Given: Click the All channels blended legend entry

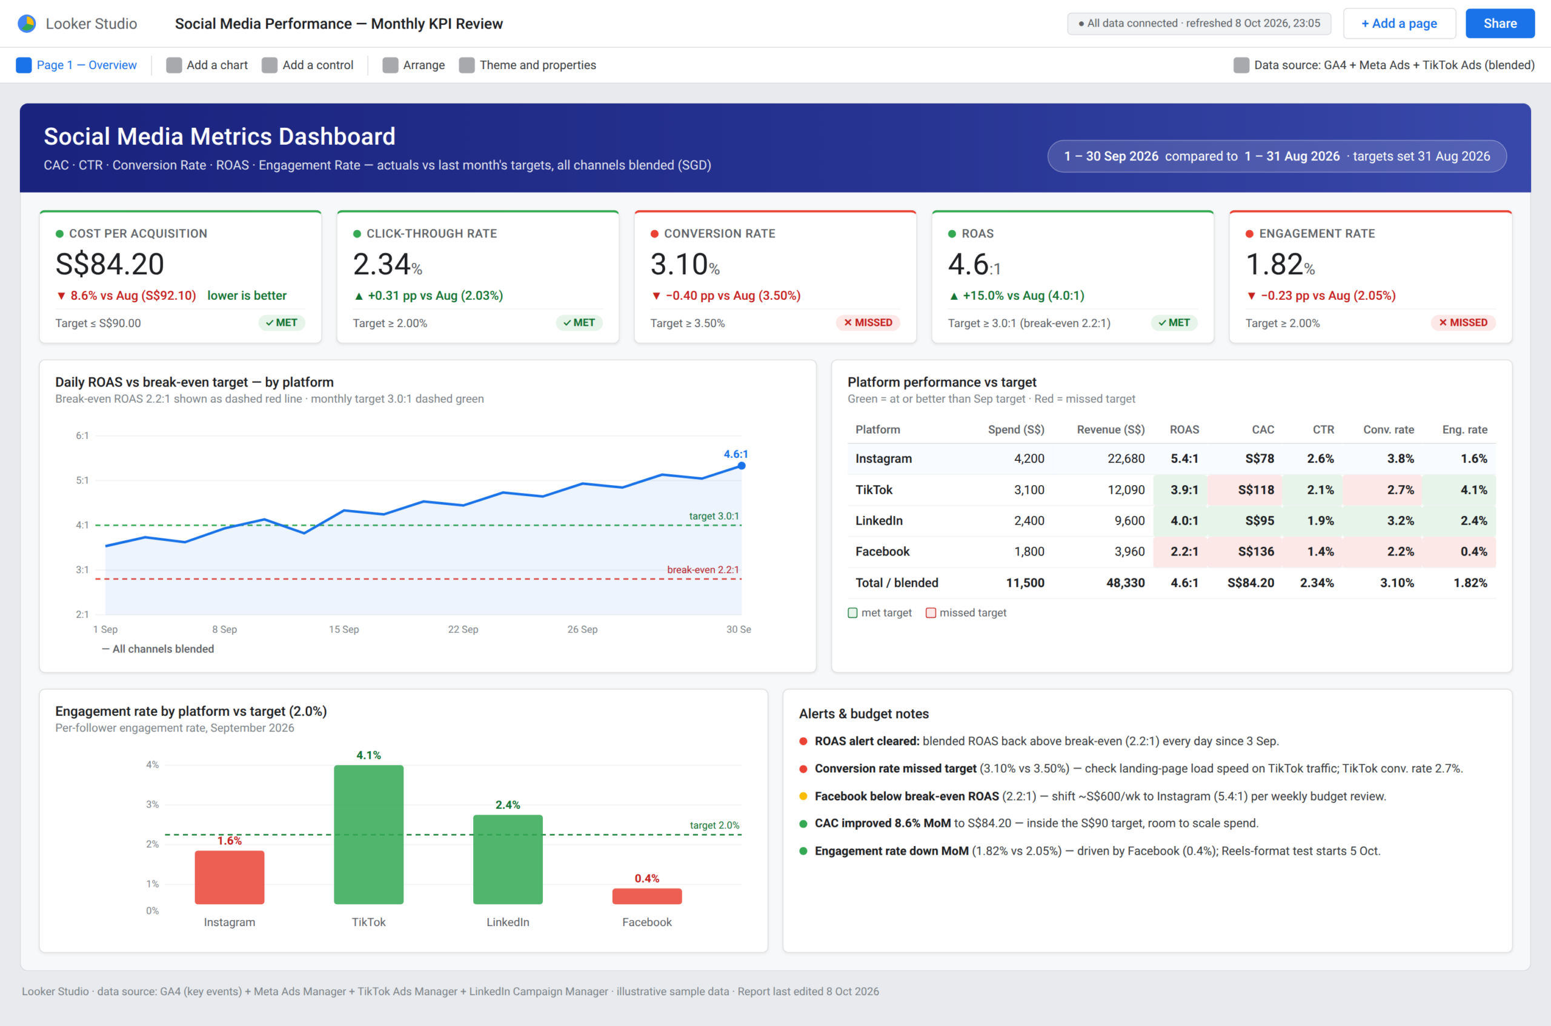Looking at the screenshot, I should (158, 649).
